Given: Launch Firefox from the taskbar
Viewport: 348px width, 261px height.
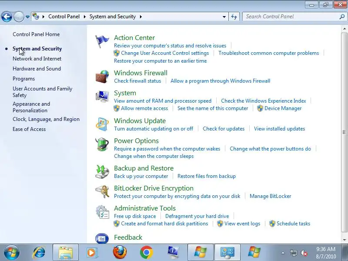Looking at the screenshot, I should 120,252.
